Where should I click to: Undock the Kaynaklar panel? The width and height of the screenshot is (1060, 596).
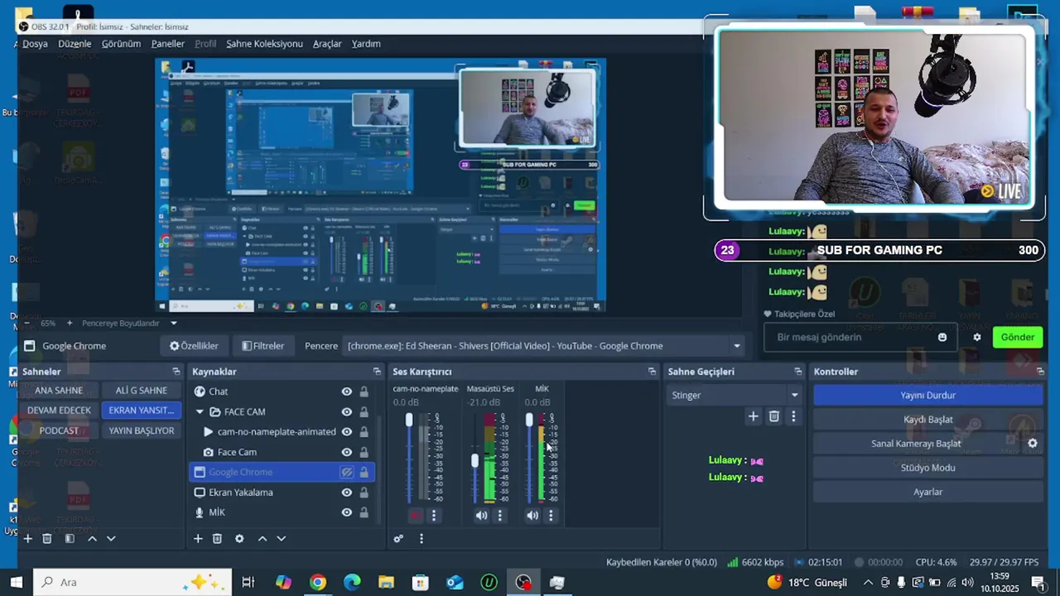(x=377, y=372)
